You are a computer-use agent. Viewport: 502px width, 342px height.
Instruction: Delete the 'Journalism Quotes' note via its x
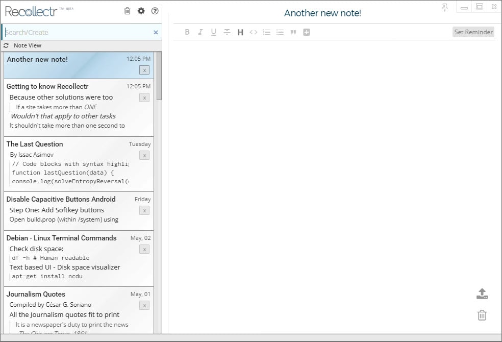tap(144, 305)
